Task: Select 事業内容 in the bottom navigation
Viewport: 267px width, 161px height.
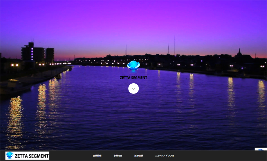Action: (x=118, y=156)
